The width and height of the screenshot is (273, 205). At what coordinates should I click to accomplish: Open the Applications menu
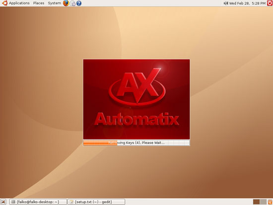tap(19, 3)
